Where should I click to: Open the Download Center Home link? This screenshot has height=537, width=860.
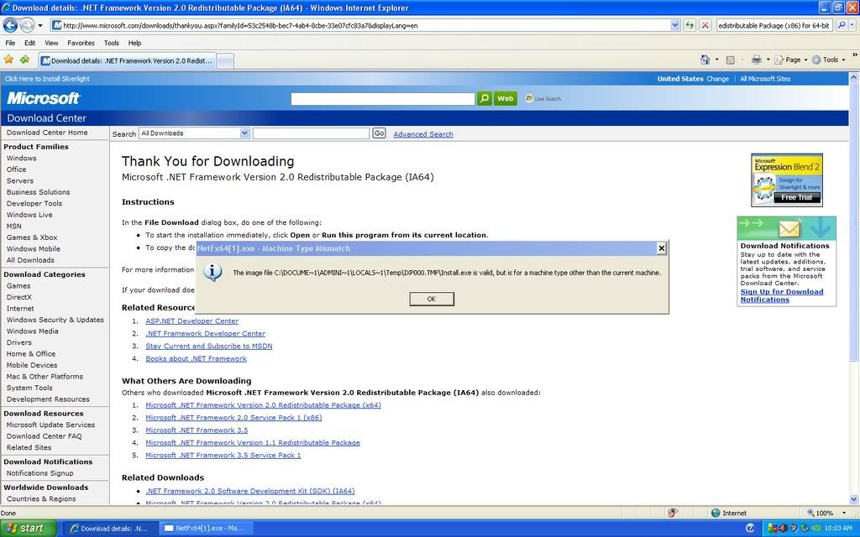click(x=47, y=133)
